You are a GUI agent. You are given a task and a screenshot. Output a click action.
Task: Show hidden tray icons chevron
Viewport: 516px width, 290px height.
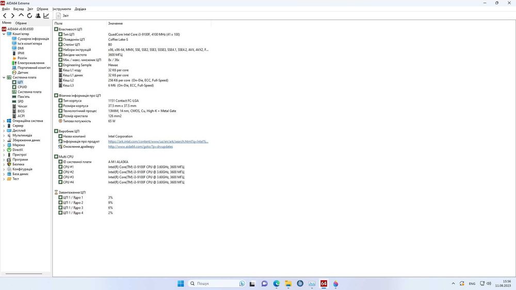click(453, 283)
